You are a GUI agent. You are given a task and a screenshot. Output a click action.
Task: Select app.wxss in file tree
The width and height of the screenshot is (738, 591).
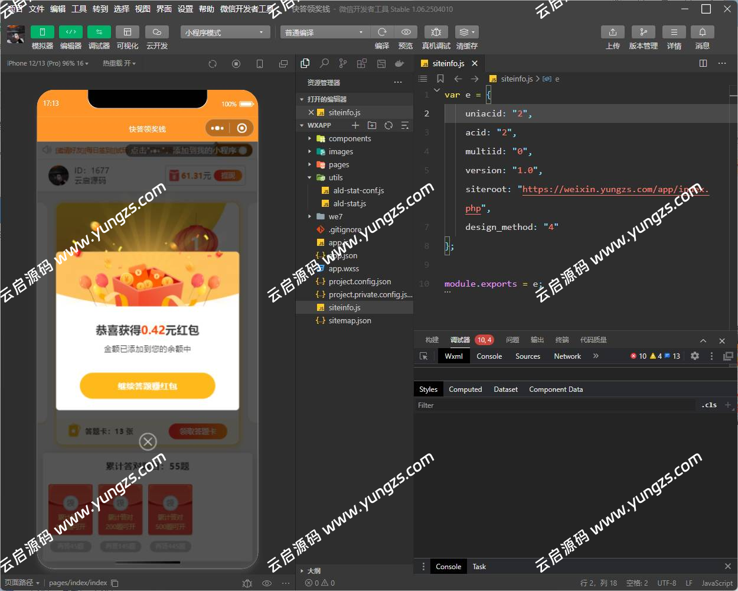[x=344, y=268]
